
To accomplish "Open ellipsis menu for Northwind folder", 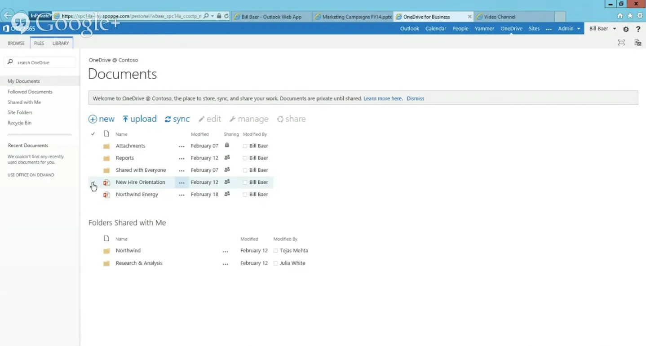I will (226, 252).
